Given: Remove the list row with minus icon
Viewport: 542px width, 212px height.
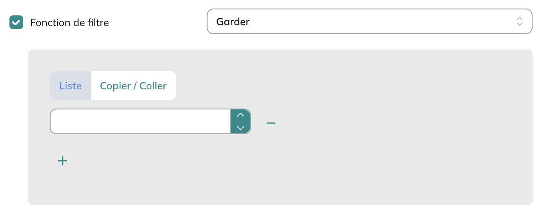Looking at the screenshot, I should coord(271,123).
